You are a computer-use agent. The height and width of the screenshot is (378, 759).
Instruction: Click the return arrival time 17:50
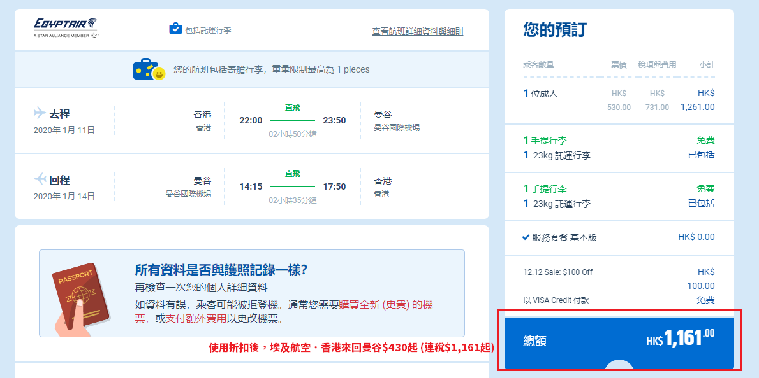pos(334,186)
